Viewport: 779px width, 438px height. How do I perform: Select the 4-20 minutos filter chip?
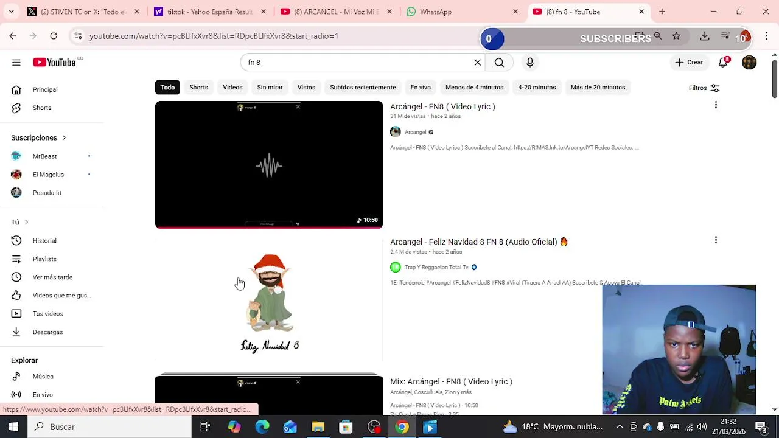537,87
